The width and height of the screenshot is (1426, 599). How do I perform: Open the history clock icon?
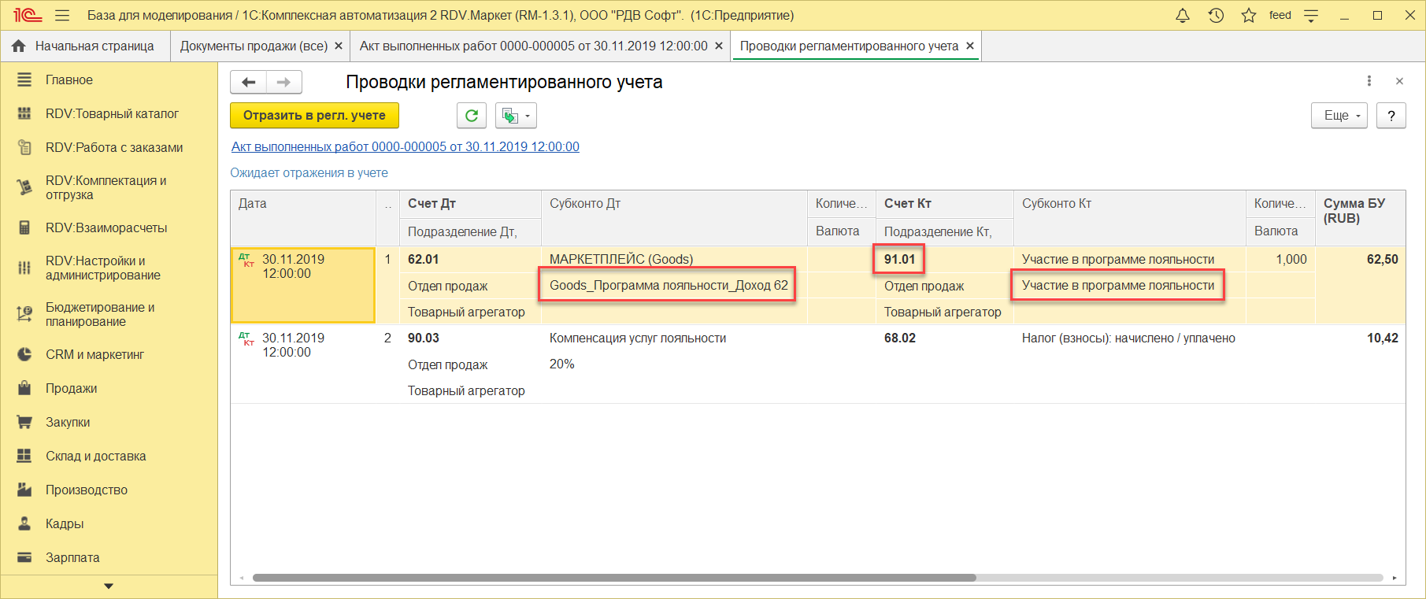pyautogui.click(x=1216, y=16)
